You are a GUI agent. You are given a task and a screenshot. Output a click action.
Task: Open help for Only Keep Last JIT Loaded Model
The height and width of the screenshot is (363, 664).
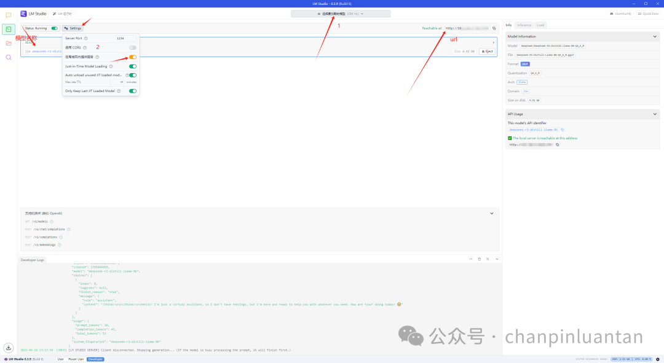(x=119, y=91)
